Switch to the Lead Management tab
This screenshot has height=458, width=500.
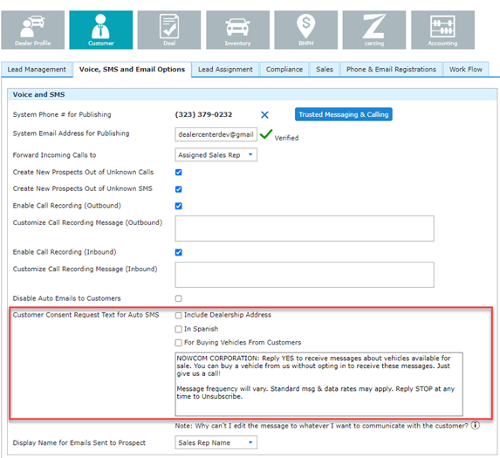[37, 69]
